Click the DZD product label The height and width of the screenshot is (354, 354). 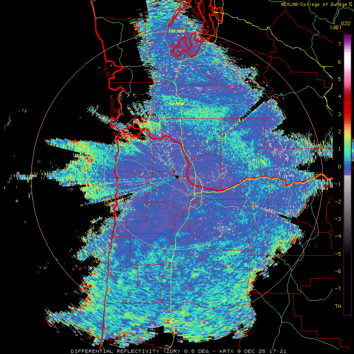(x=345, y=23)
